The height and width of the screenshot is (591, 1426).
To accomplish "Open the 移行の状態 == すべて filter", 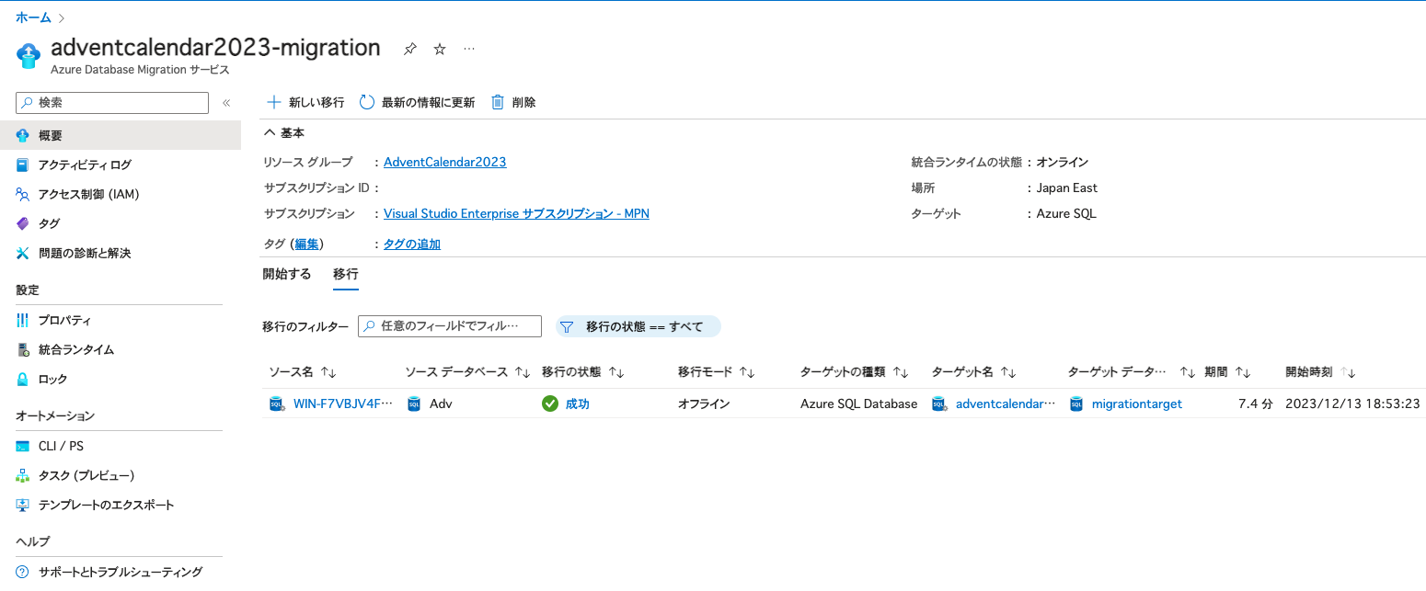I will pos(638,325).
